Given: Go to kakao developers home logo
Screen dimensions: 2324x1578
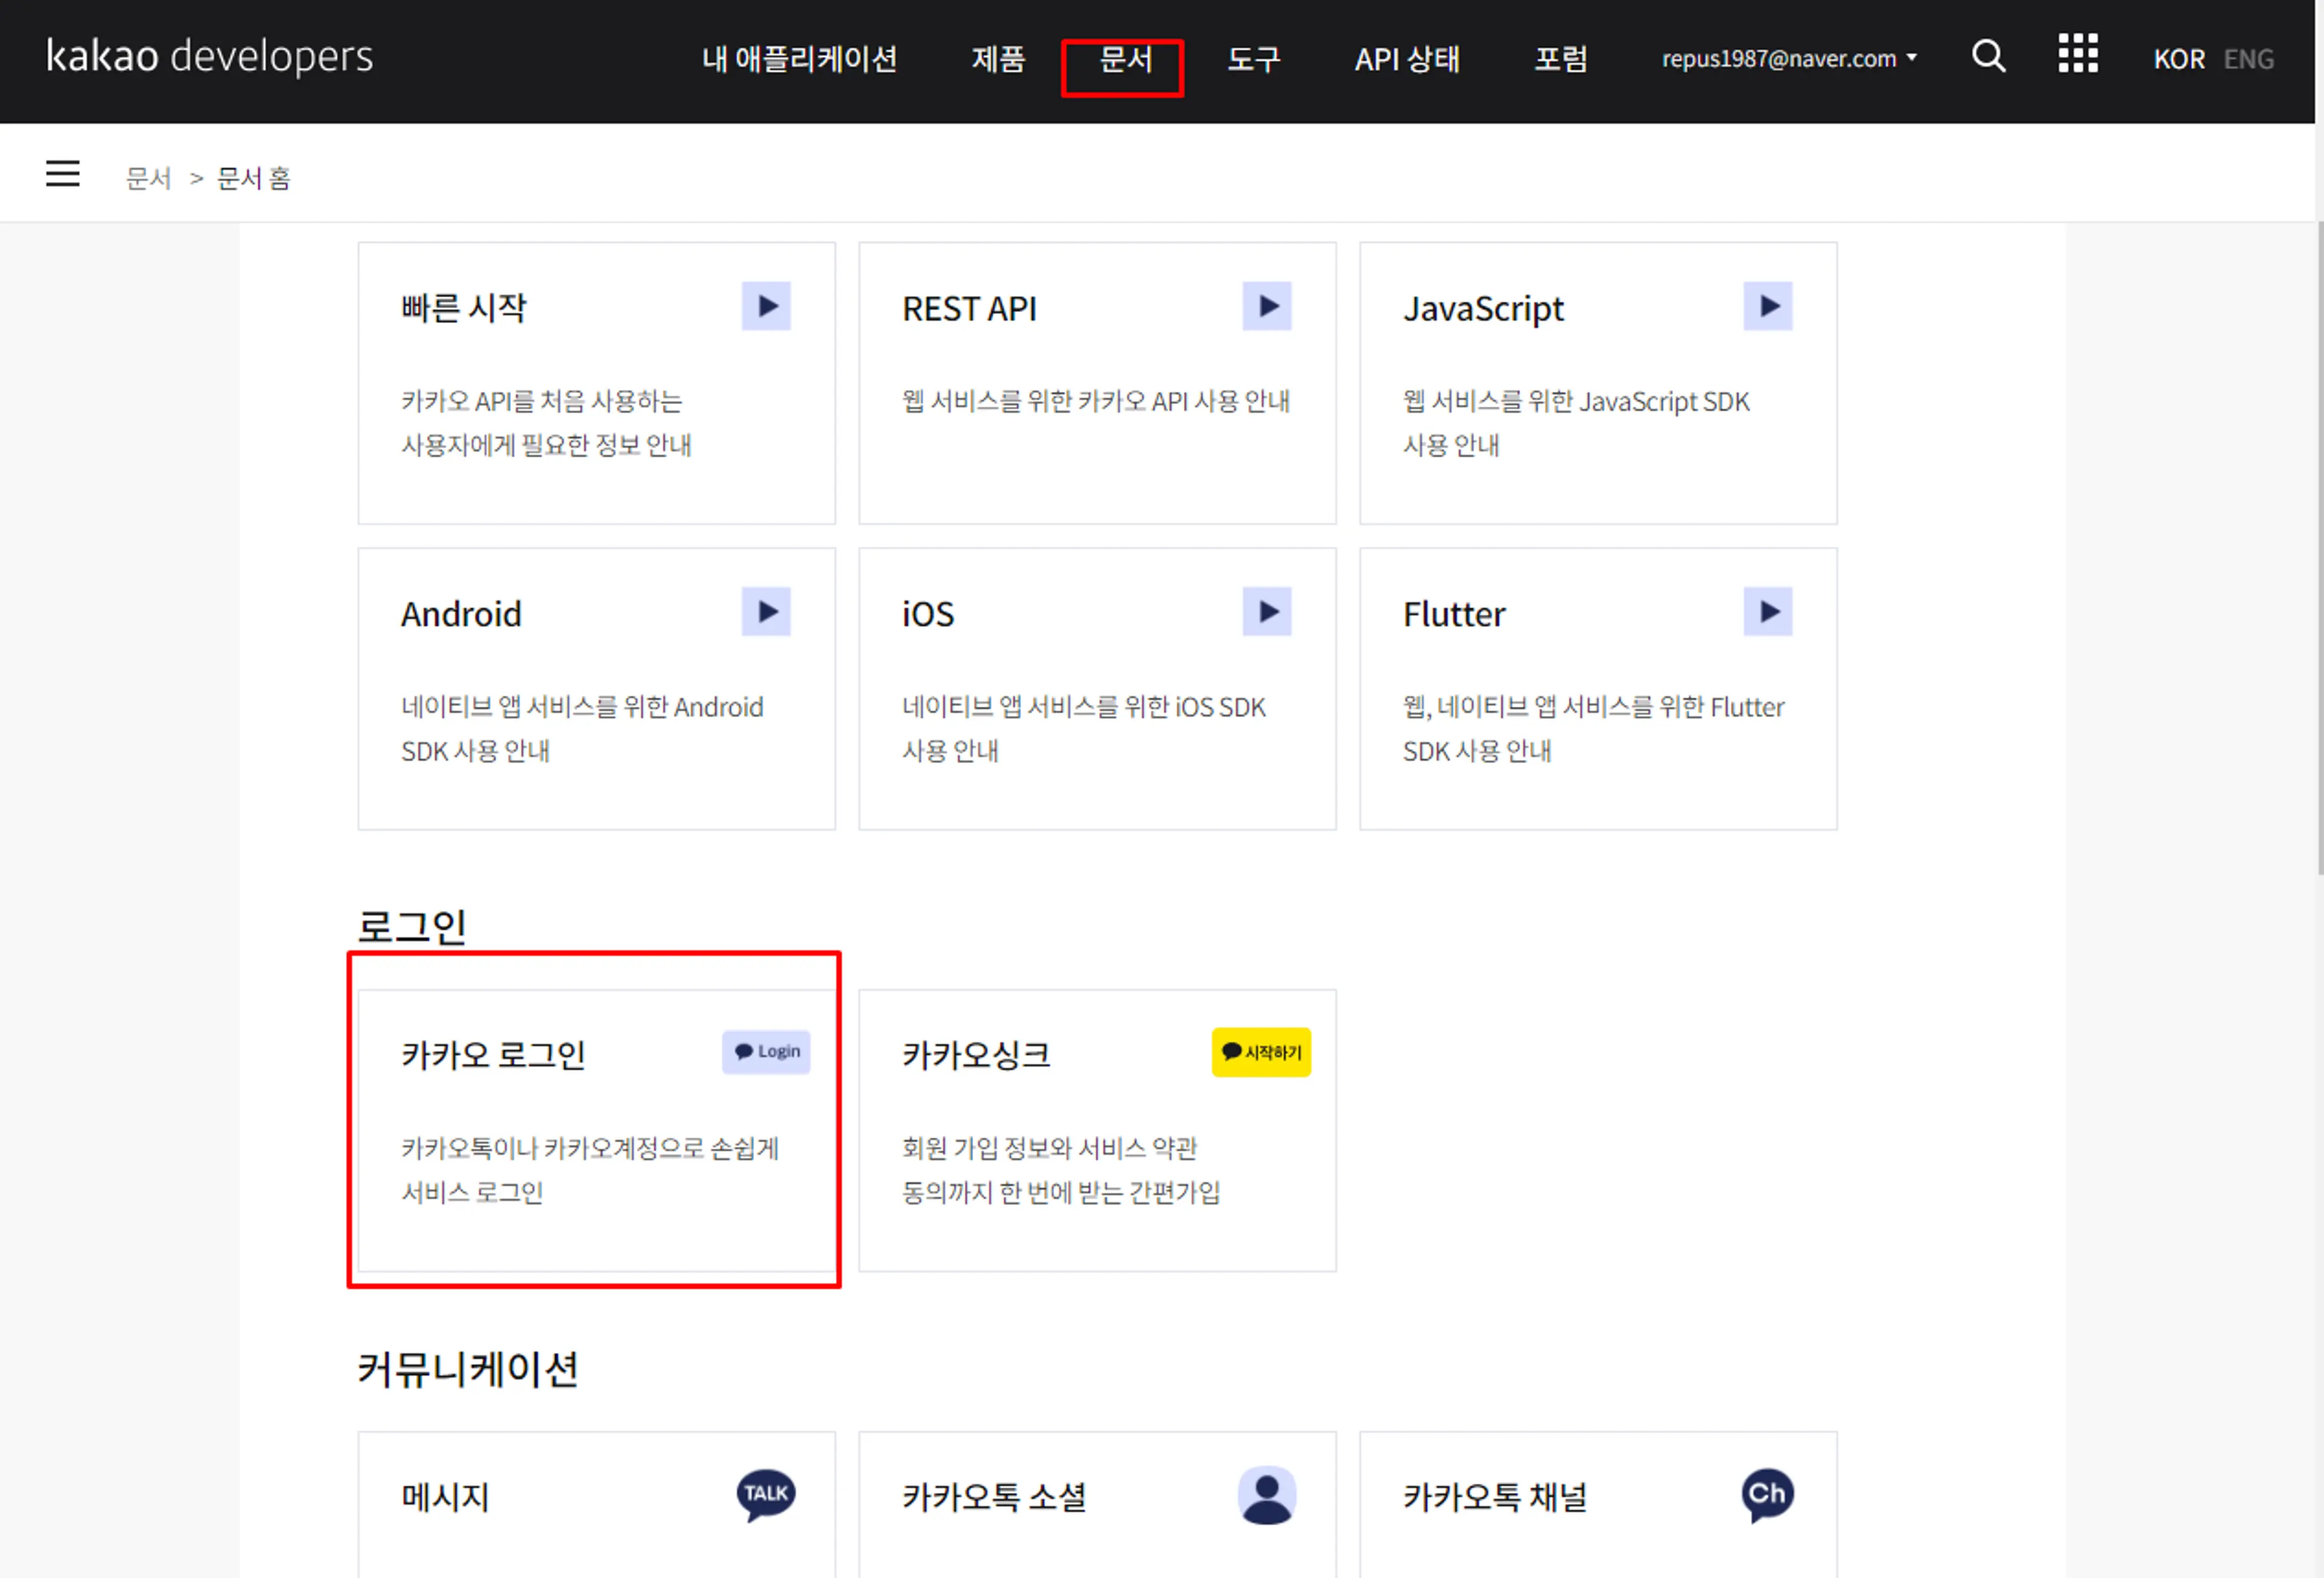Looking at the screenshot, I should (210, 56).
